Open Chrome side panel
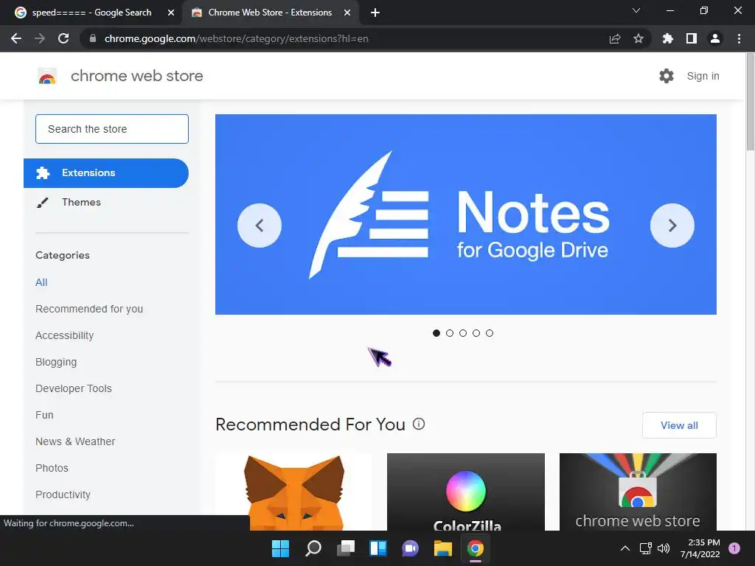Screen dimensions: 755x566 point(692,38)
